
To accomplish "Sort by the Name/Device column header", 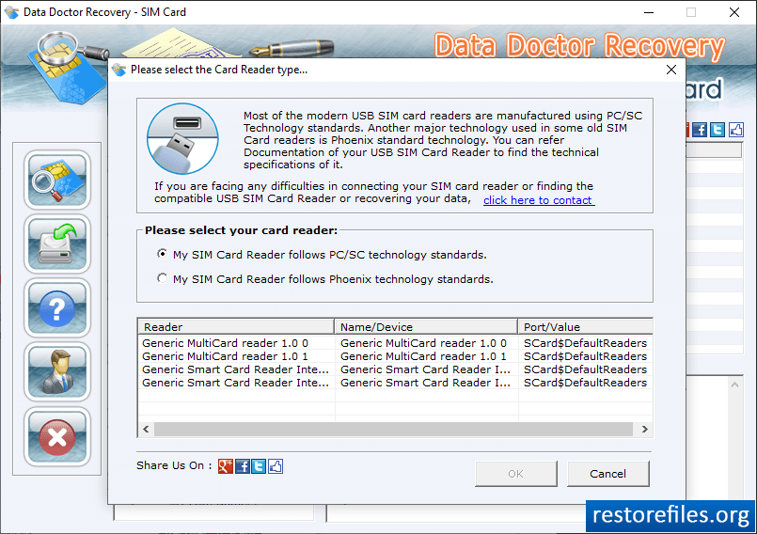I will click(426, 327).
